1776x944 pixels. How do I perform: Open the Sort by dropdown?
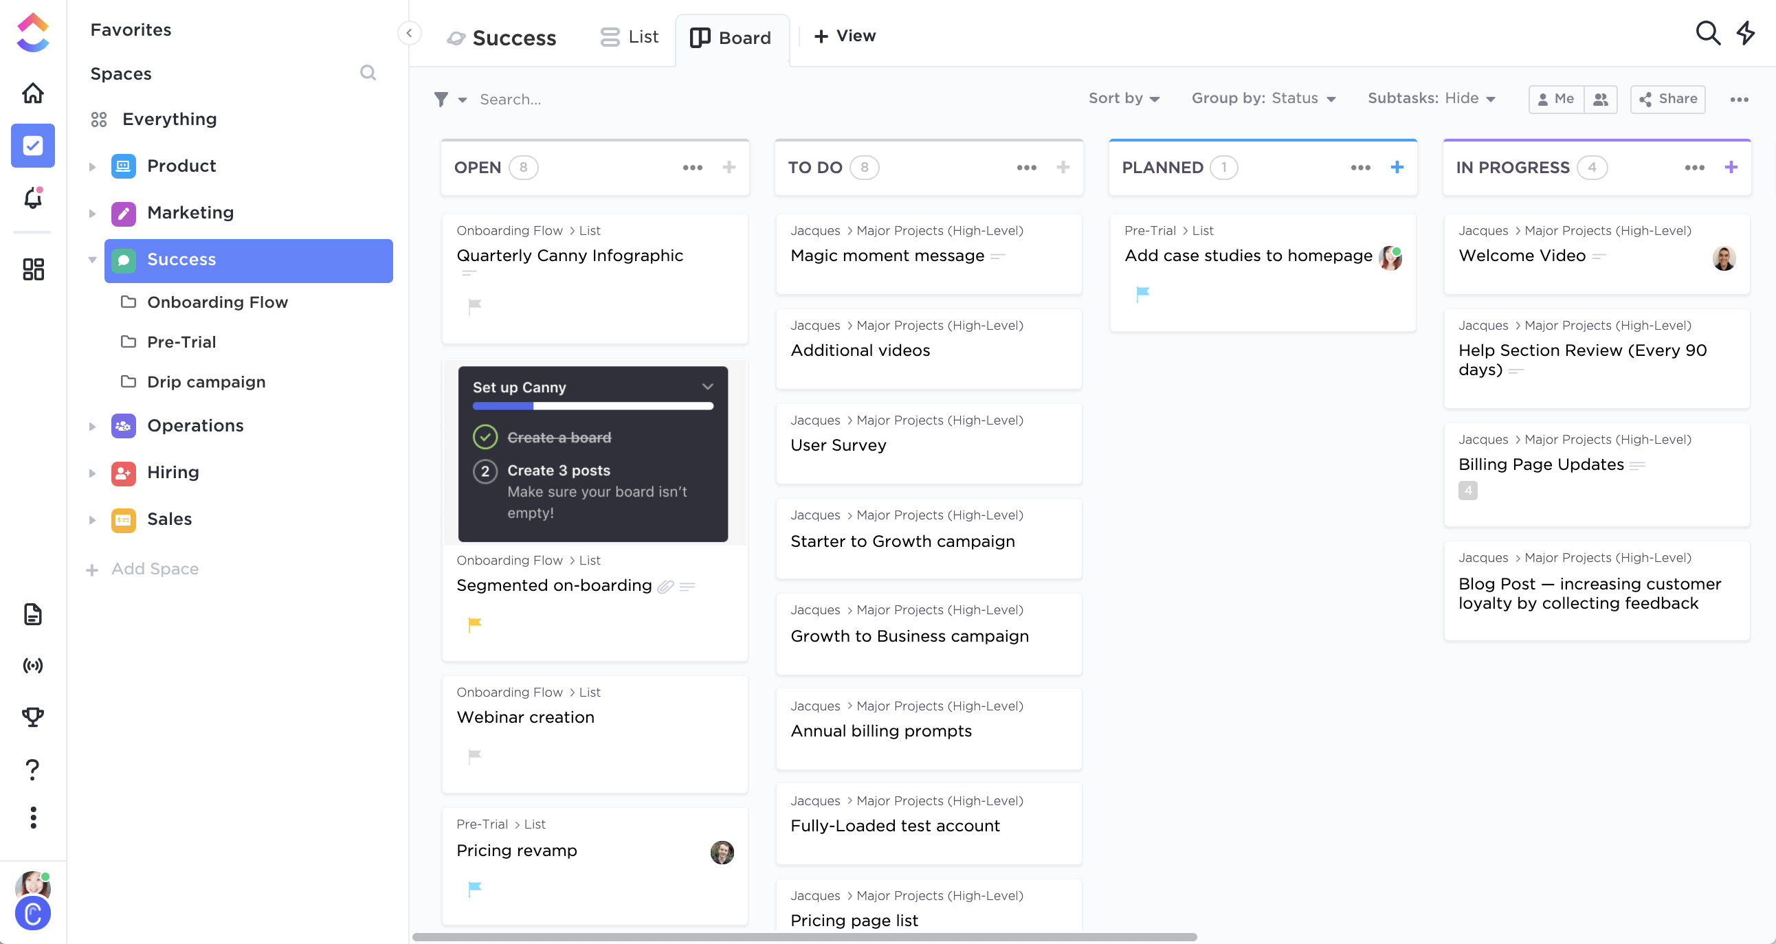point(1123,99)
